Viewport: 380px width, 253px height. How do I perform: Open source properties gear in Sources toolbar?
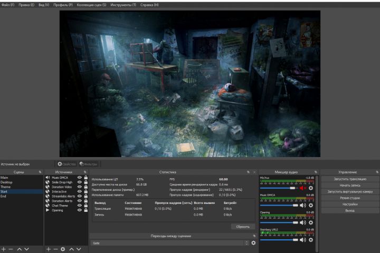click(x=63, y=249)
